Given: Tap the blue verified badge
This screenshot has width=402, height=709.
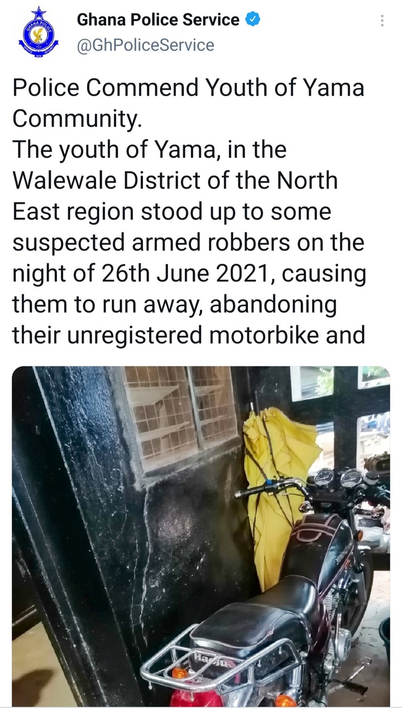Looking at the screenshot, I should 252,20.
